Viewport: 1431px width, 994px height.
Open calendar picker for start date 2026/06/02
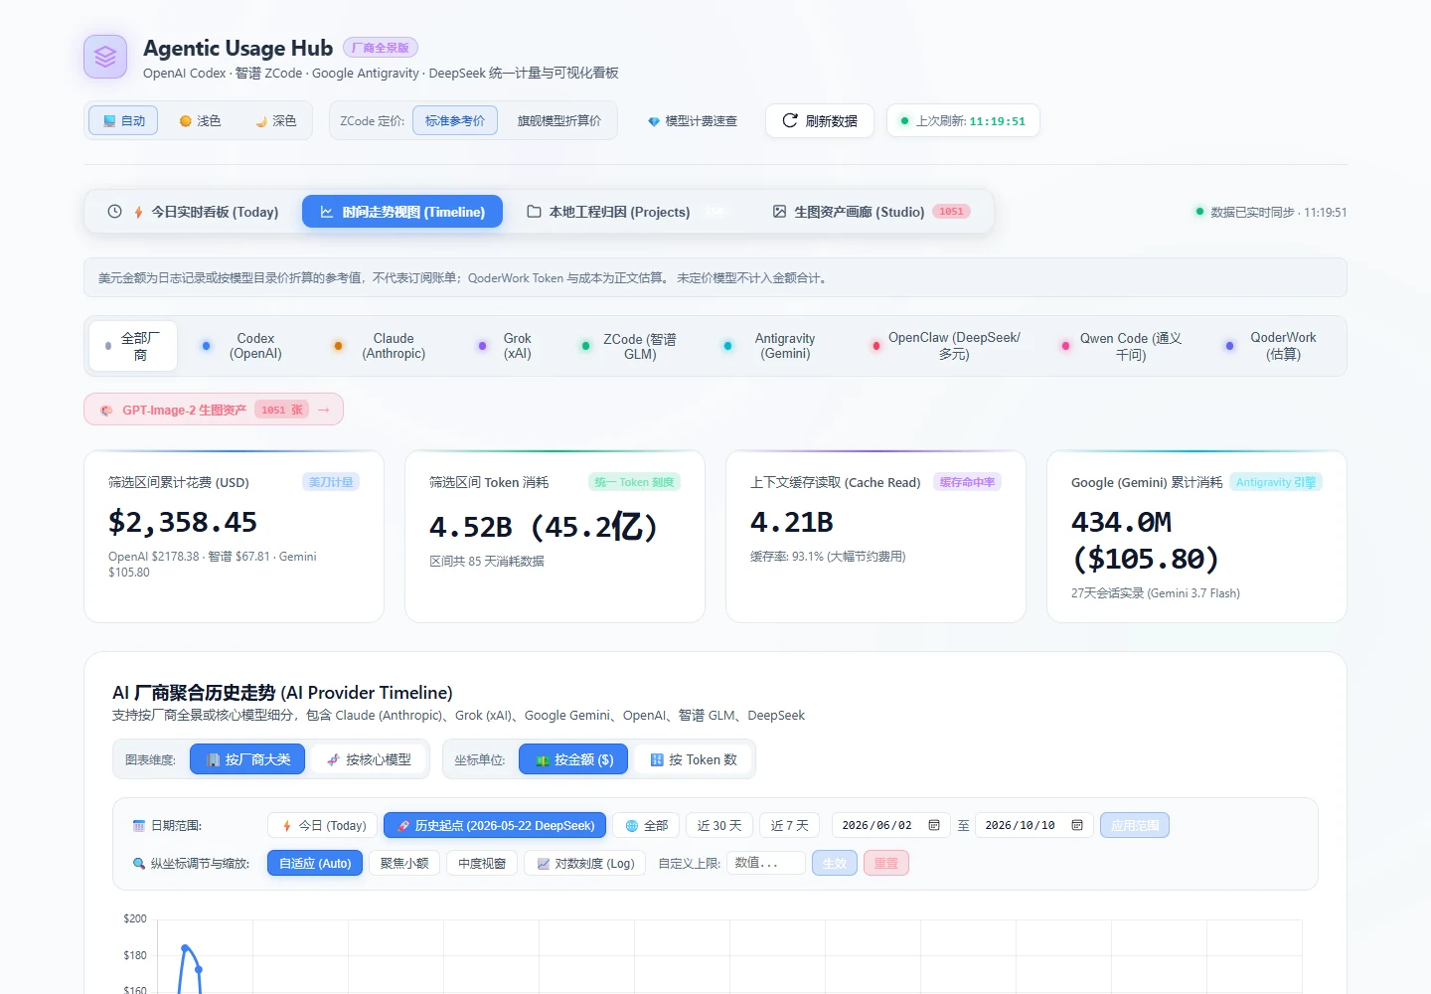click(933, 825)
